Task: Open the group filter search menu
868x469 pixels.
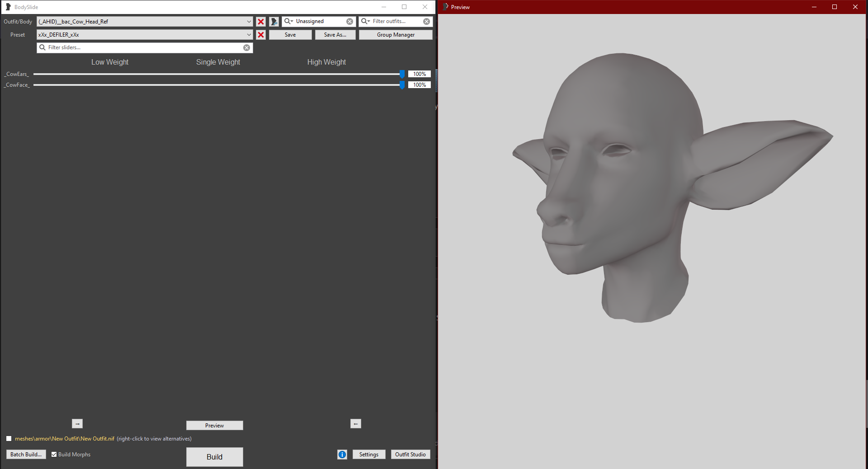Action: pyautogui.click(x=288, y=21)
